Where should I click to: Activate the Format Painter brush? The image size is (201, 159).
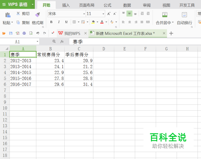point(37,15)
